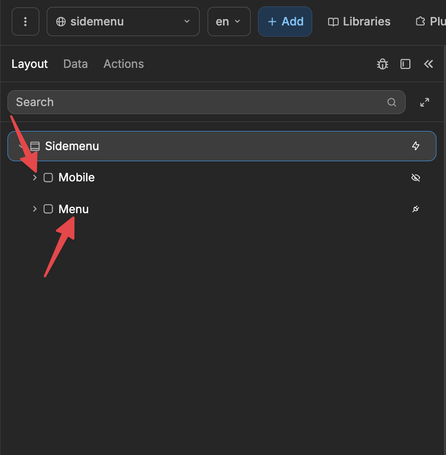Image resolution: width=446 pixels, height=455 pixels.
Task: Click the lightning bolt on the Sidemenu row
Action: coord(416,146)
